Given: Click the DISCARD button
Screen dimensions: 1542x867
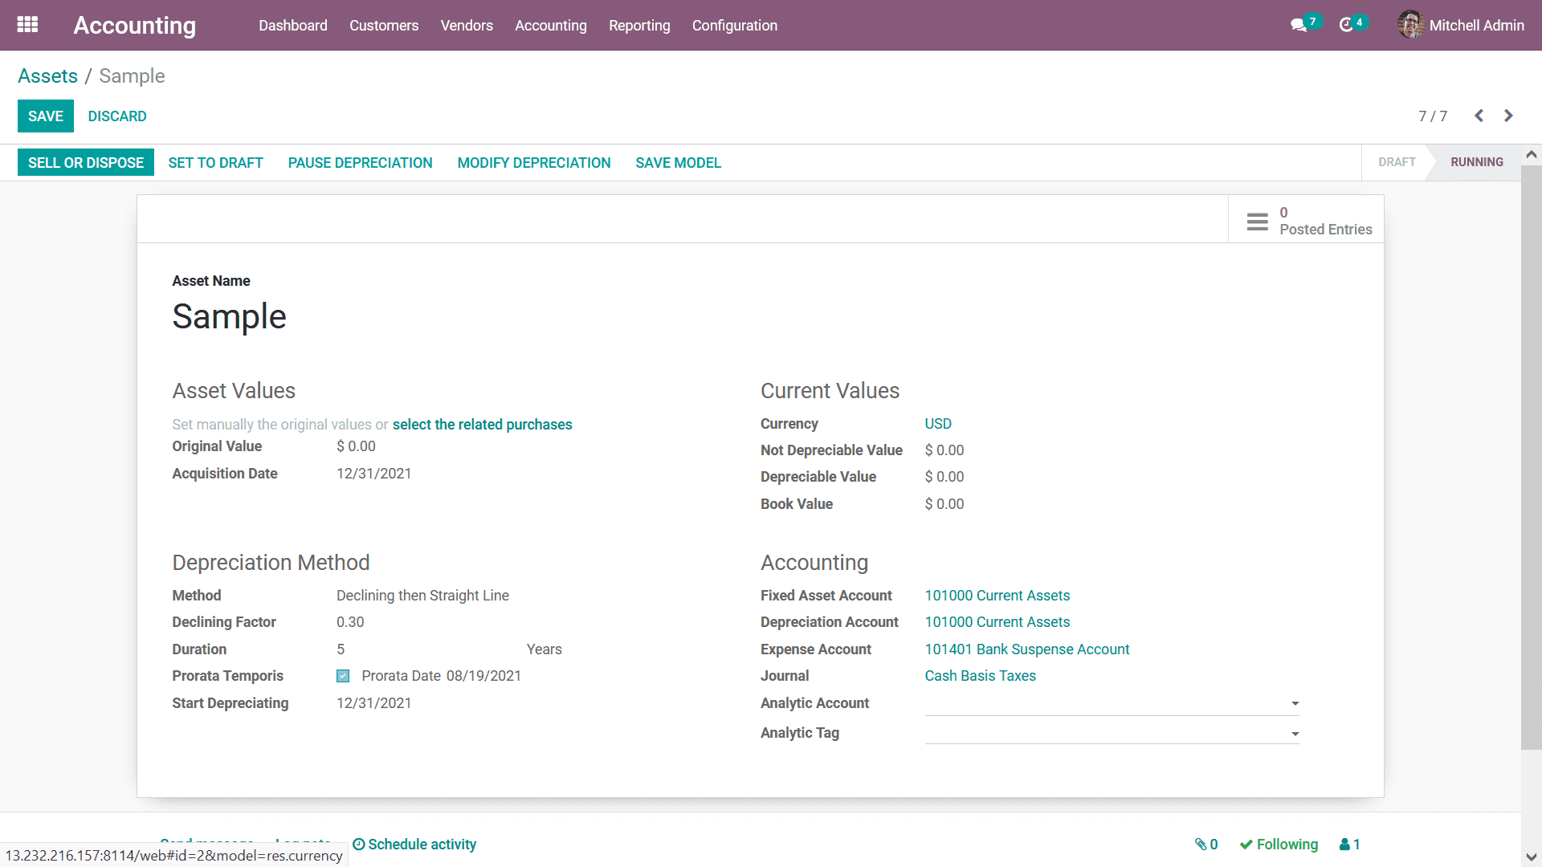Looking at the screenshot, I should click(117, 116).
